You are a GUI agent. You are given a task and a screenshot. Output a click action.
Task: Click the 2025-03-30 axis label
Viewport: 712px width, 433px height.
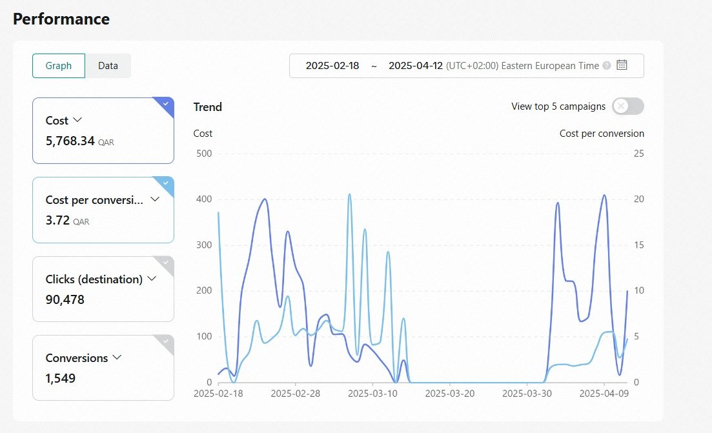pyautogui.click(x=527, y=394)
